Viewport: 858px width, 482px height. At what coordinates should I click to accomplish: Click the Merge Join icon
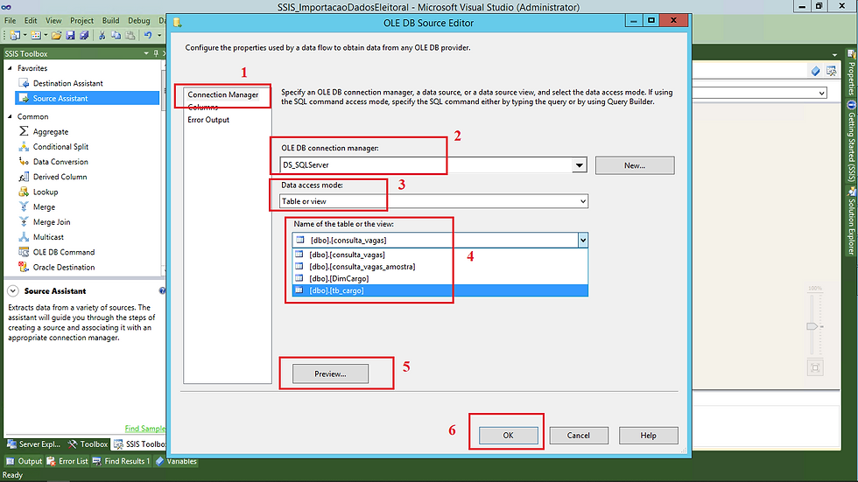[24, 222]
